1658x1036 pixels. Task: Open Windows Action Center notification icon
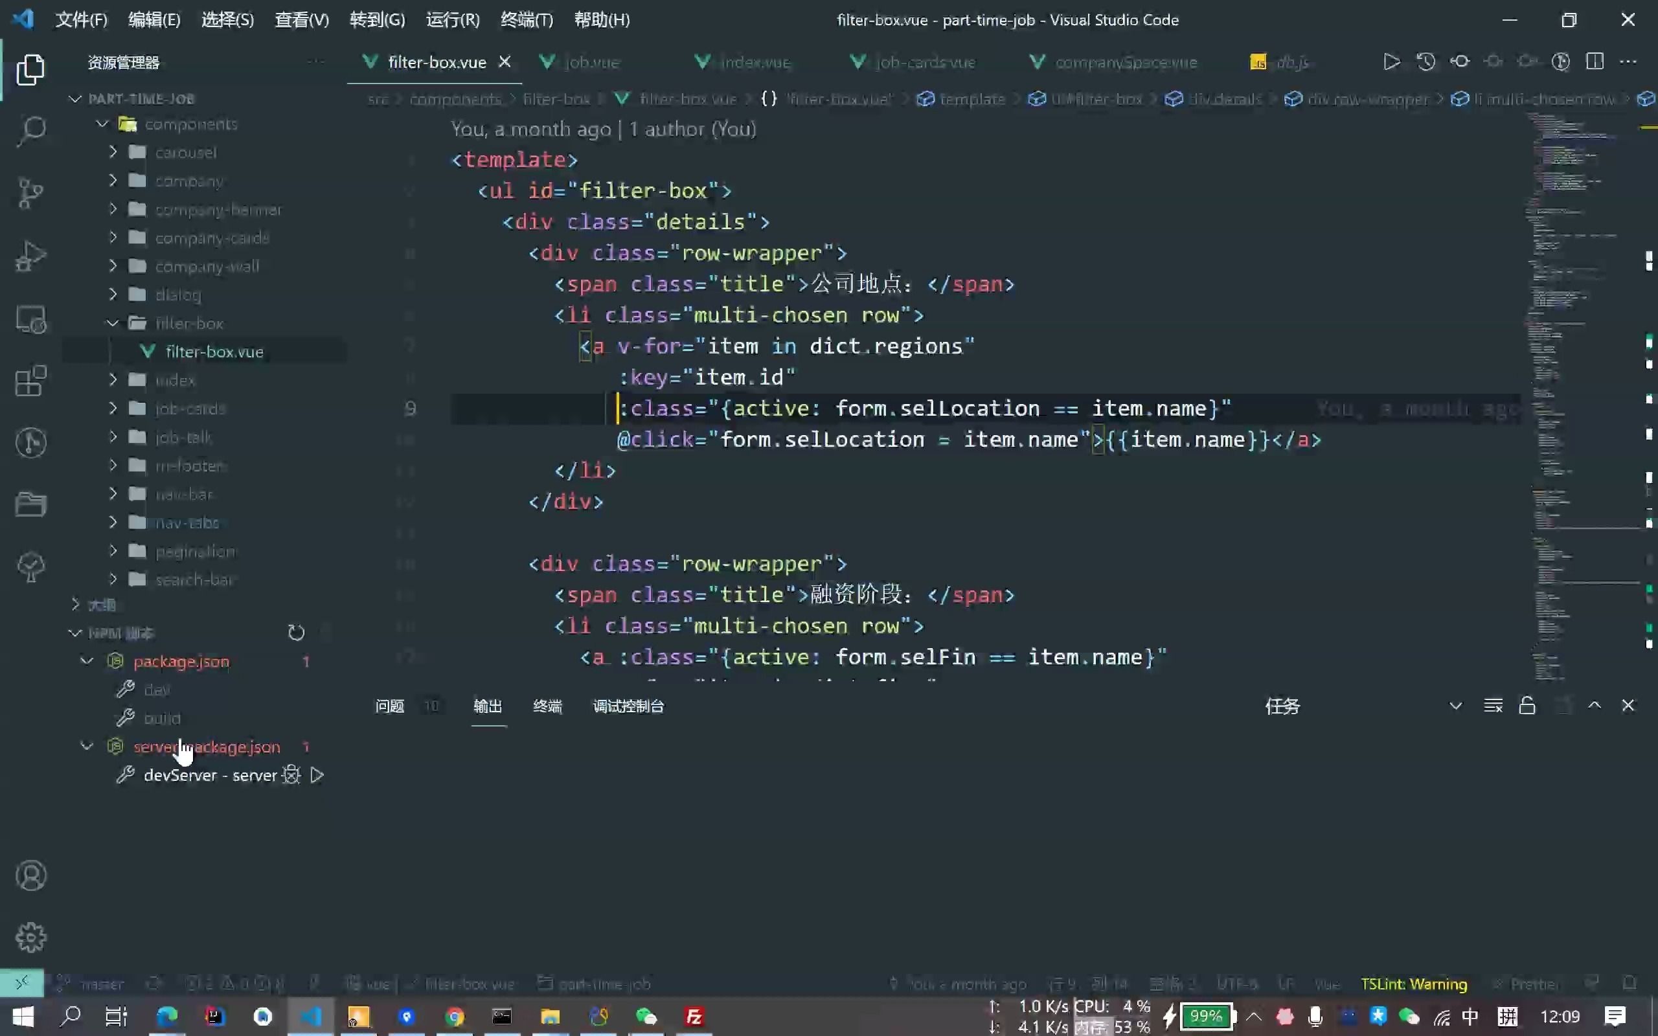(1615, 1016)
